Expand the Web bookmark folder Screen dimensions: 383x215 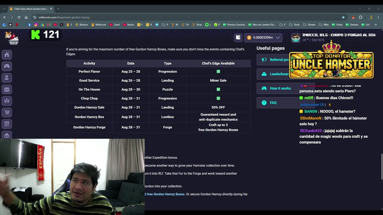tap(324, 25)
